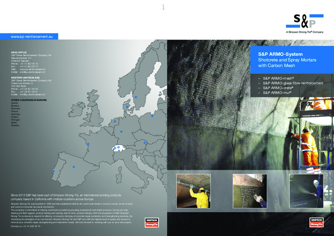
Task: Click 'OTHER LOCATIONS IN EUROPE:' heading
Action: pyautogui.click(x=29, y=100)
